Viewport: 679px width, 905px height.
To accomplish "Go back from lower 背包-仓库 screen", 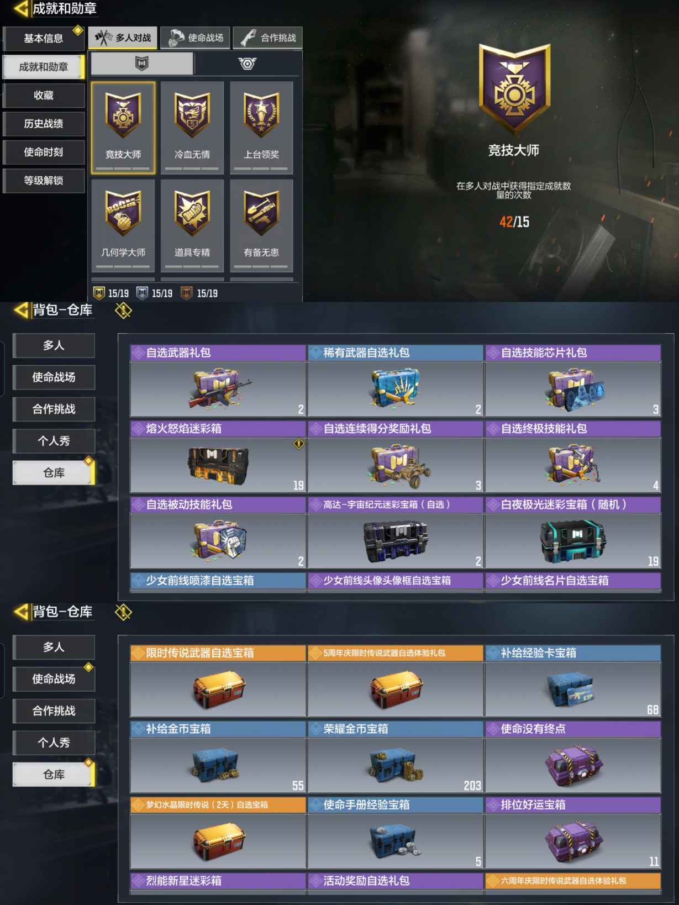I will click(x=21, y=612).
